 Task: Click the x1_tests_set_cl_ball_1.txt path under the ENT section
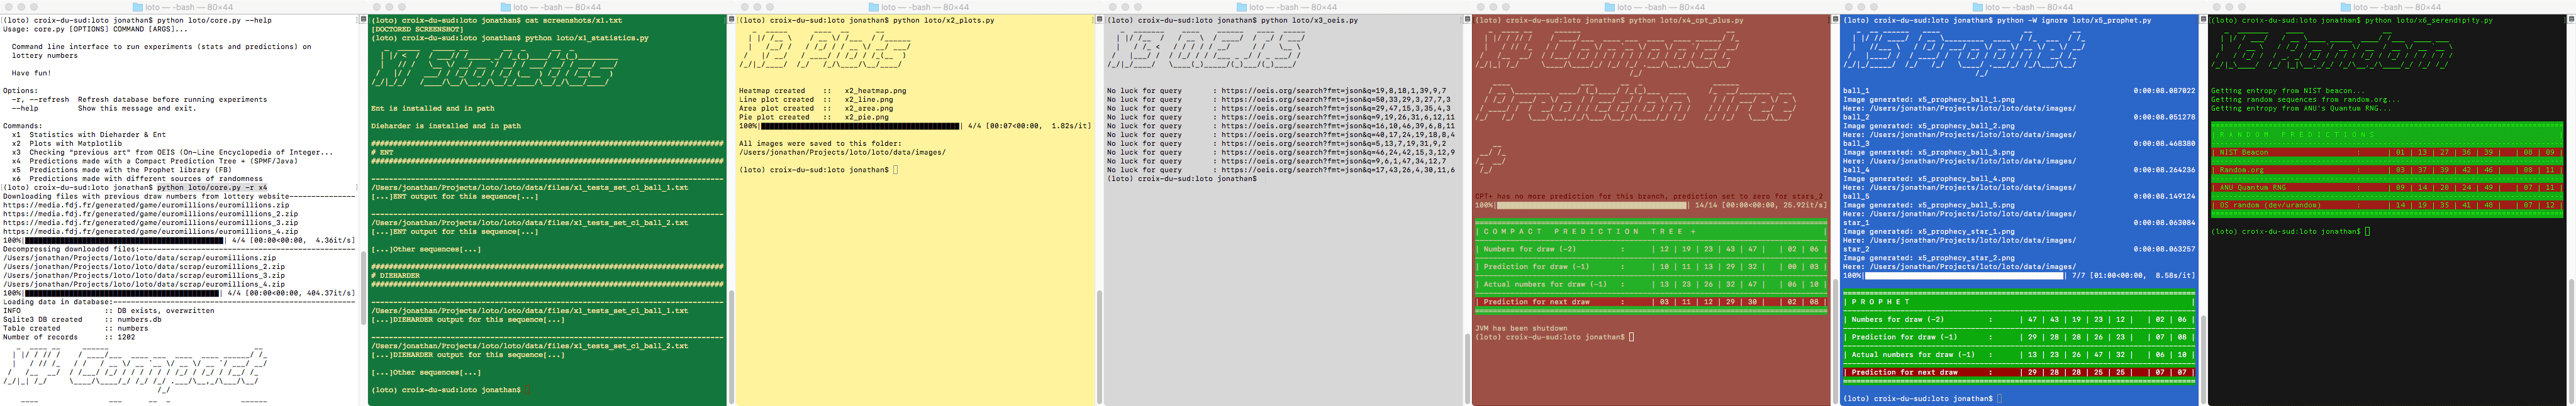click(529, 187)
